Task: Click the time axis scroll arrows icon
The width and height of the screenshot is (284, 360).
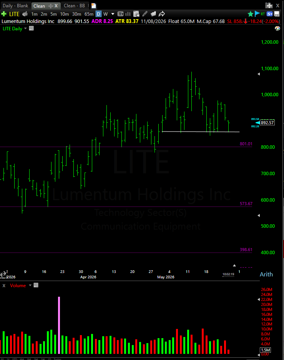Action: tap(3, 274)
